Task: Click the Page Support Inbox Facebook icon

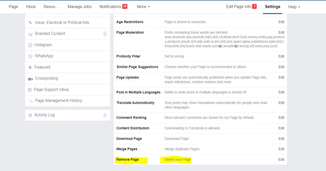Action: (x=30, y=90)
